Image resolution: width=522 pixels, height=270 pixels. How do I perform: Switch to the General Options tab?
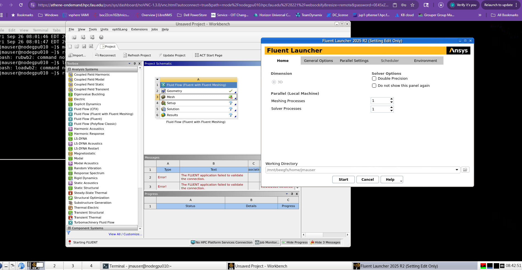(318, 61)
